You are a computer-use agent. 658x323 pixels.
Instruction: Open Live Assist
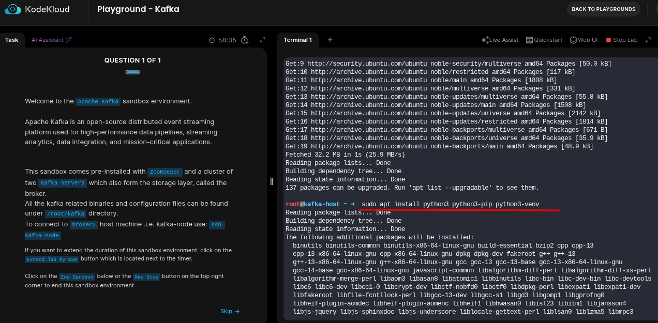500,40
